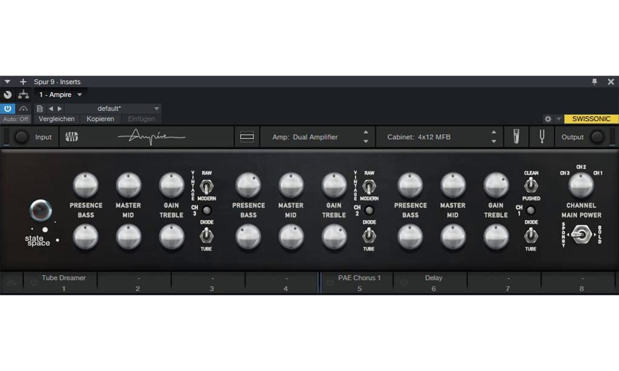Adjust the Output knob
The image size is (619, 371).
click(x=597, y=137)
